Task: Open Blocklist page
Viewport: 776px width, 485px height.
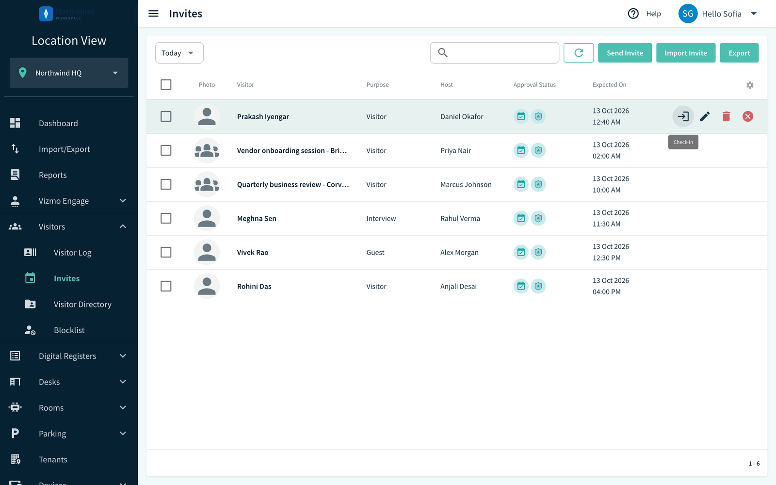Action: pos(69,330)
